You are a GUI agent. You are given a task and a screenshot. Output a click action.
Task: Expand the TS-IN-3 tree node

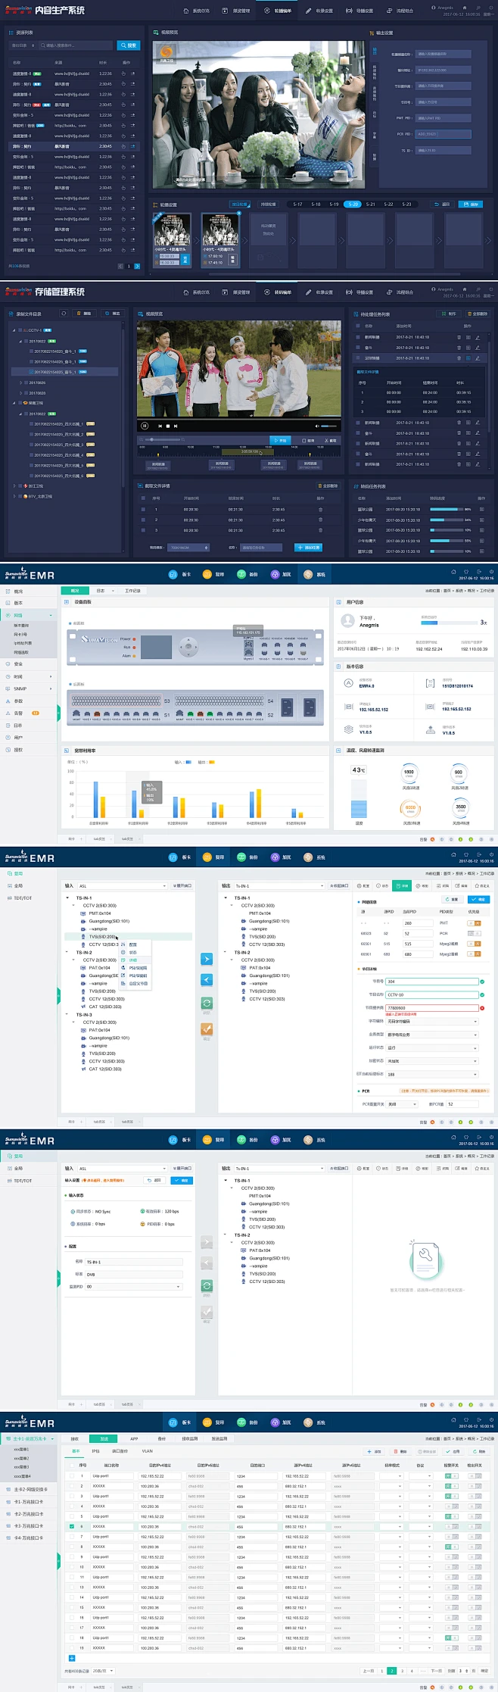pos(67,1014)
